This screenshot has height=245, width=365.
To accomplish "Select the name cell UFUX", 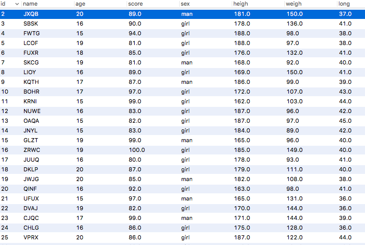I will pos(31,198).
